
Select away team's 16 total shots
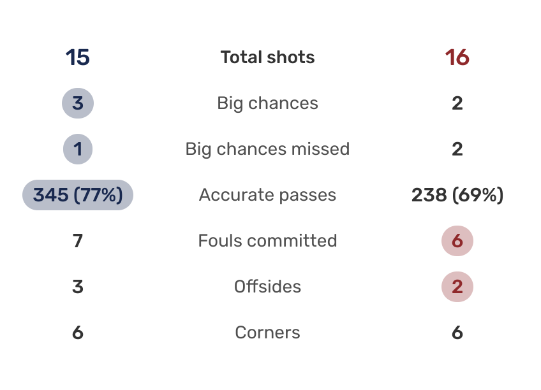457,57
